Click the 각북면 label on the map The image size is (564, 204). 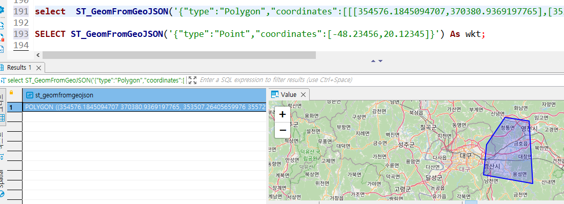463,196
